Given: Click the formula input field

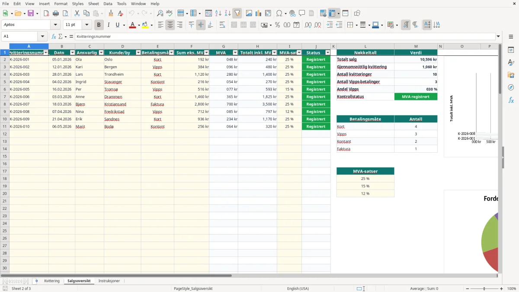Looking at the screenshot, I should click(285, 37).
